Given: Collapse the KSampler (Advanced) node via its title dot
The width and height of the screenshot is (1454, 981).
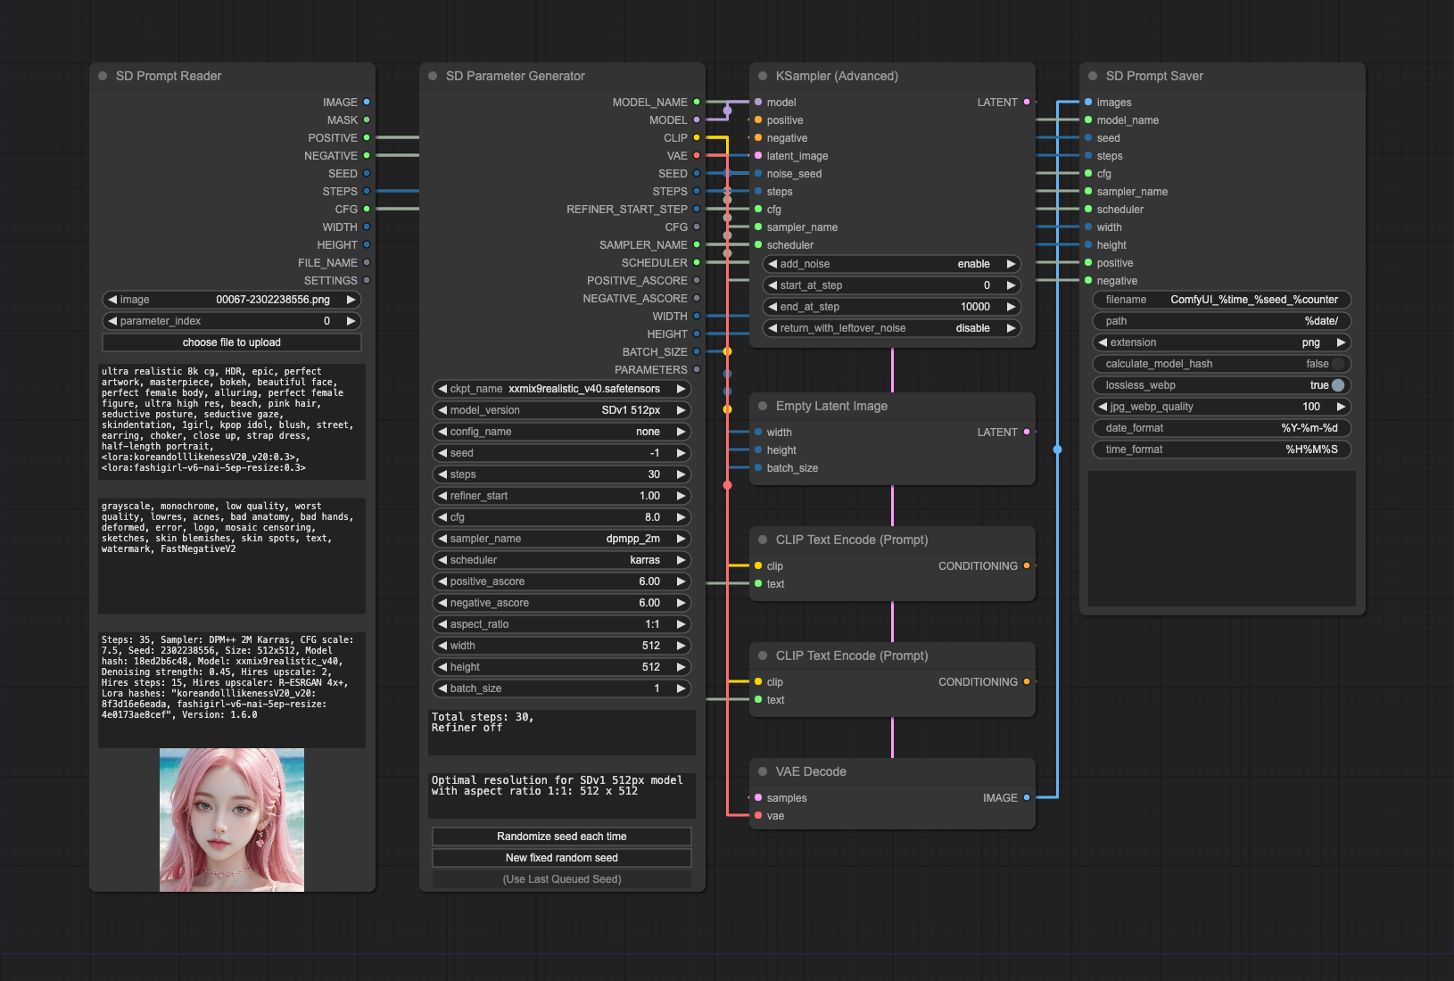Looking at the screenshot, I should pyautogui.click(x=763, y=76).
